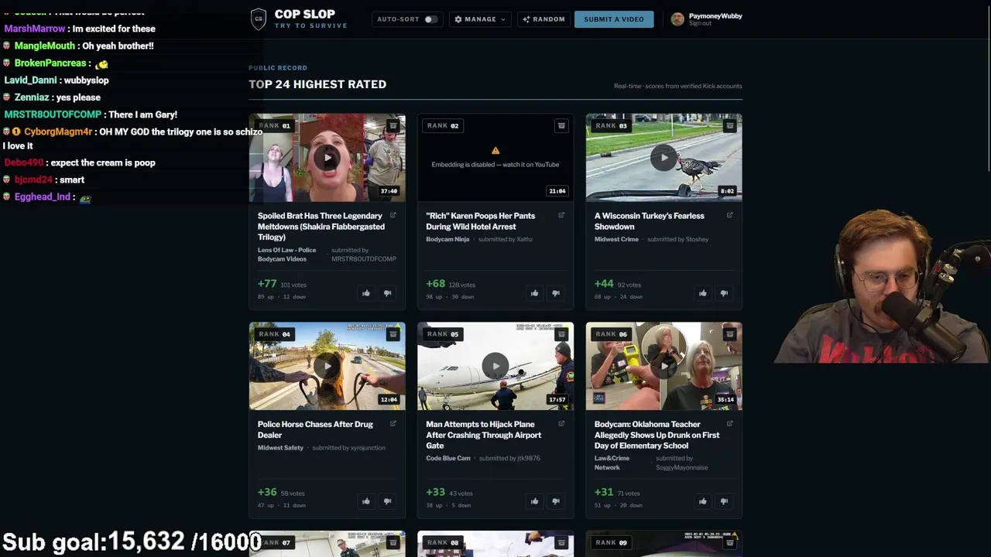Open Police Horse external link icon

click(393, 423)
